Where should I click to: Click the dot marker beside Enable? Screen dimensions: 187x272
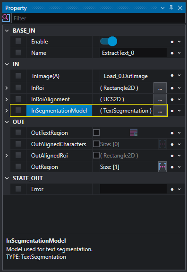pos(172,42)
